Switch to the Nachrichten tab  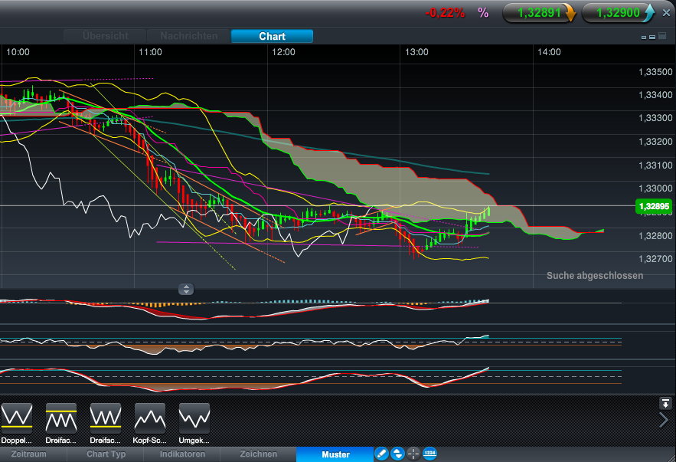click(x=189, y=36)
